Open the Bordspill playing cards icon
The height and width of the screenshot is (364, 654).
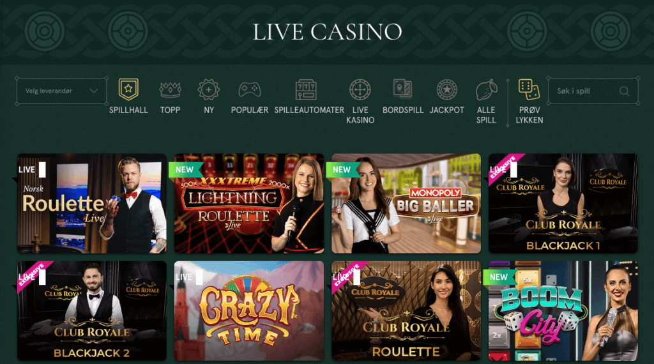tap(402, 89)
